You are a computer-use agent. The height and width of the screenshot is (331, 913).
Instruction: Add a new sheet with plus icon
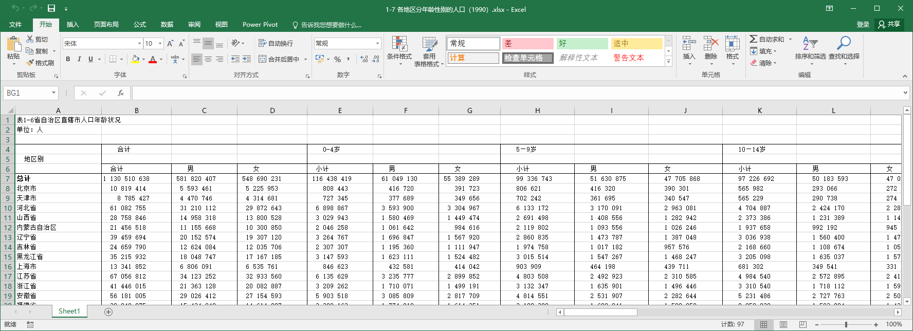108,312
